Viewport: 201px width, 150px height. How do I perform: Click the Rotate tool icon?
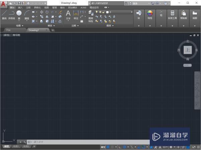(x=47, y=12)
